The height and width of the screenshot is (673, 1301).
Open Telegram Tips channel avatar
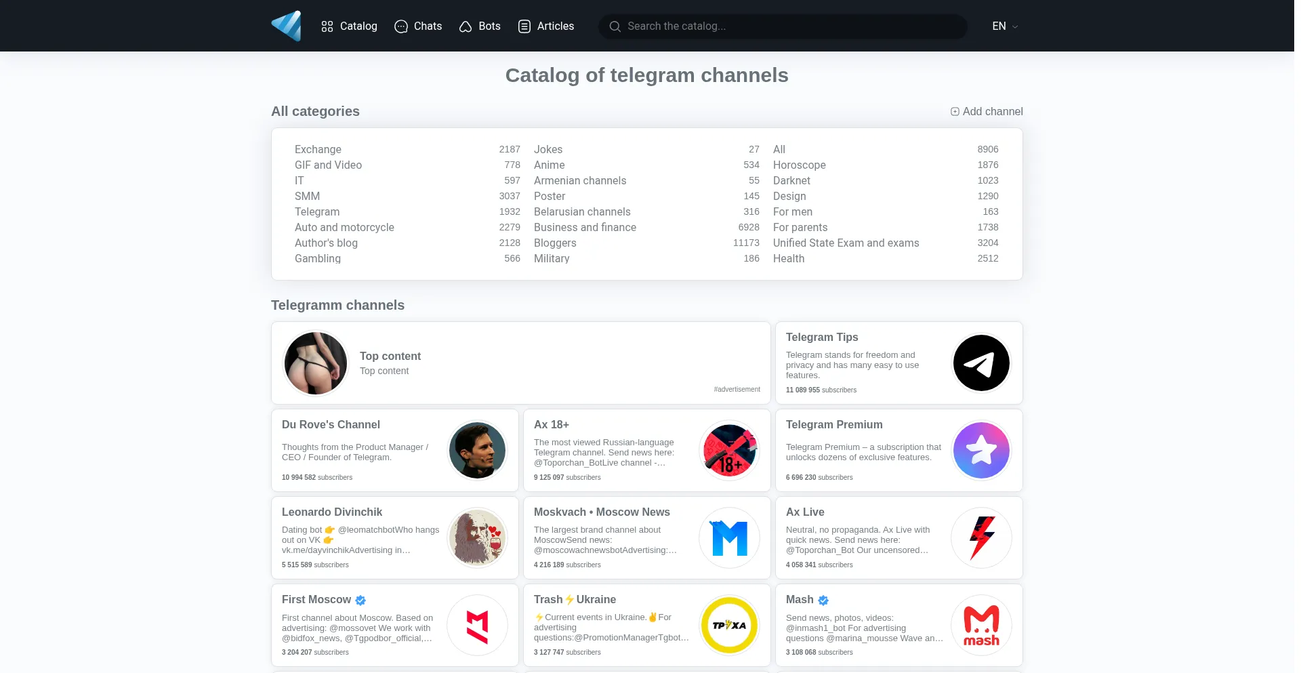click(x=981, y=363)
